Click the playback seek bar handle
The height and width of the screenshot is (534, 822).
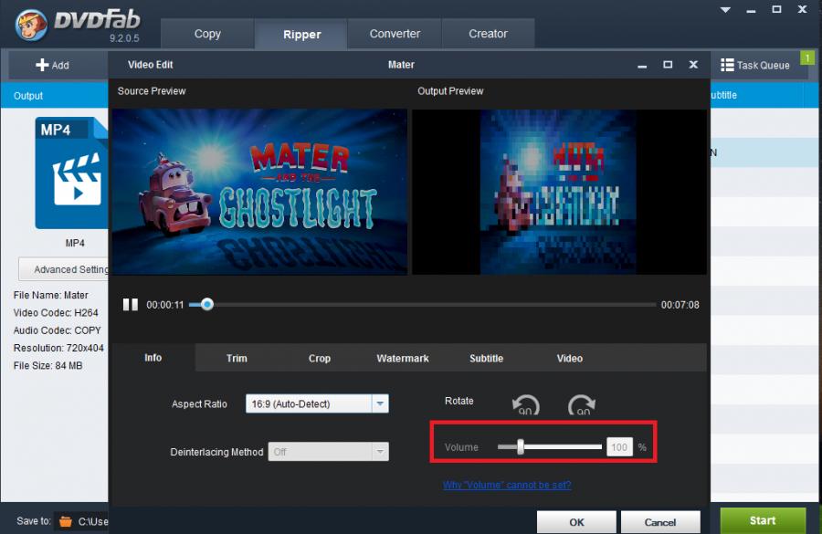207,304
